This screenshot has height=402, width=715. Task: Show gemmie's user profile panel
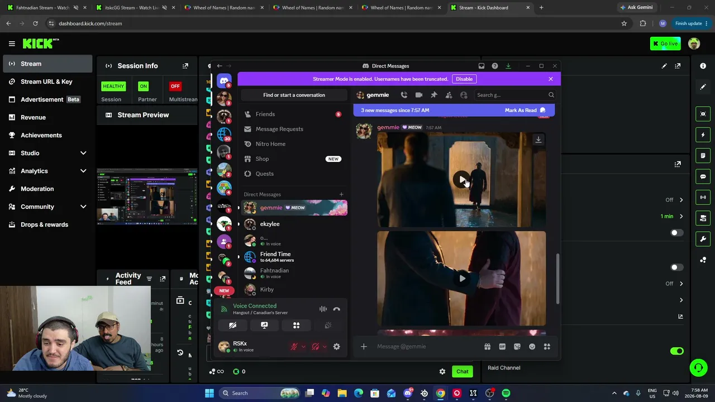(x=464, y=95)
